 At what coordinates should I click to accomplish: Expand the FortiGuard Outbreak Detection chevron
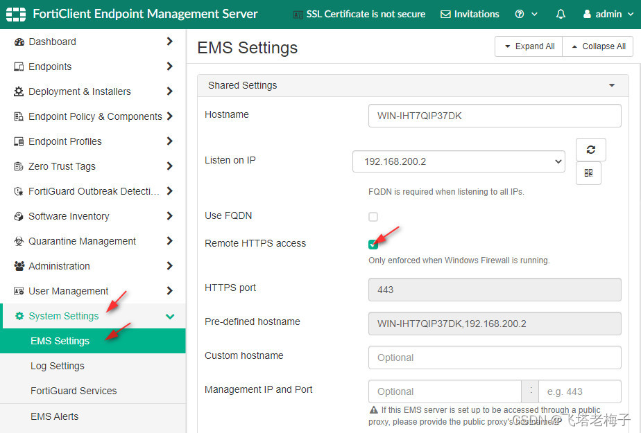tap(170, 191)
